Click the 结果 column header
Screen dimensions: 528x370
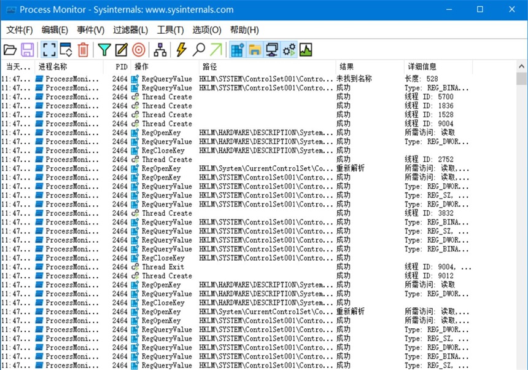coord(370,67)
